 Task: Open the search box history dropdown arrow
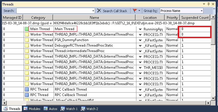(x=93, y=11)
